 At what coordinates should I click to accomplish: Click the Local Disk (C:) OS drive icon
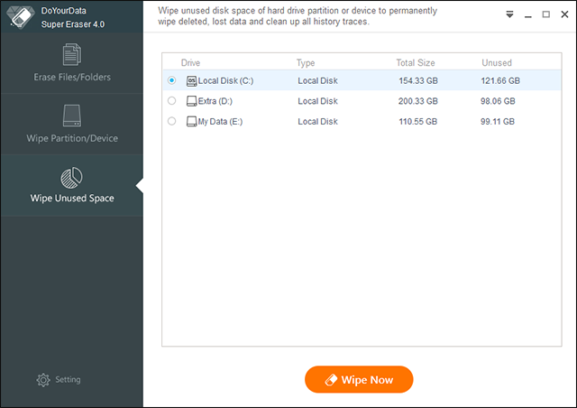point(191,81)
